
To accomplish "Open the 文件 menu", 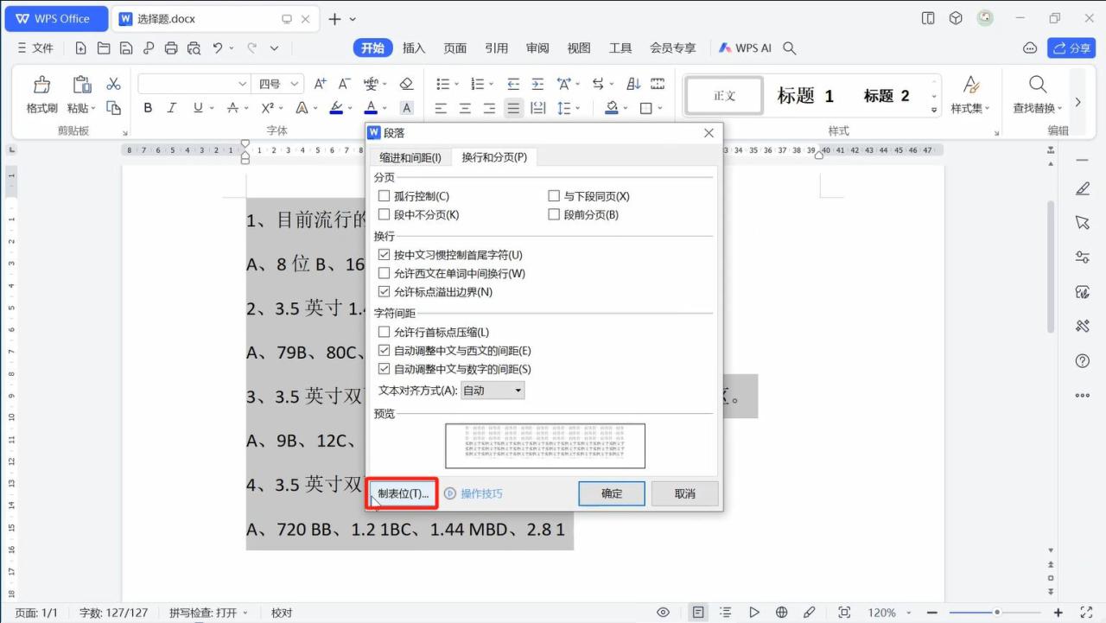I will 36,48.
